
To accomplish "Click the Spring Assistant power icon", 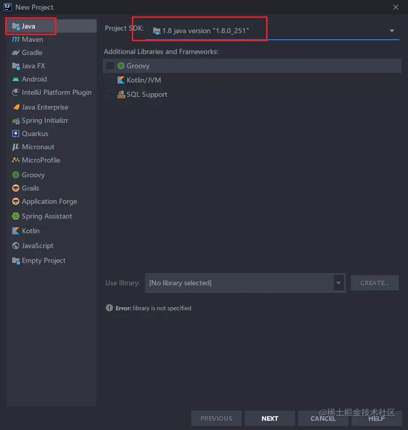I will point(16,216).
